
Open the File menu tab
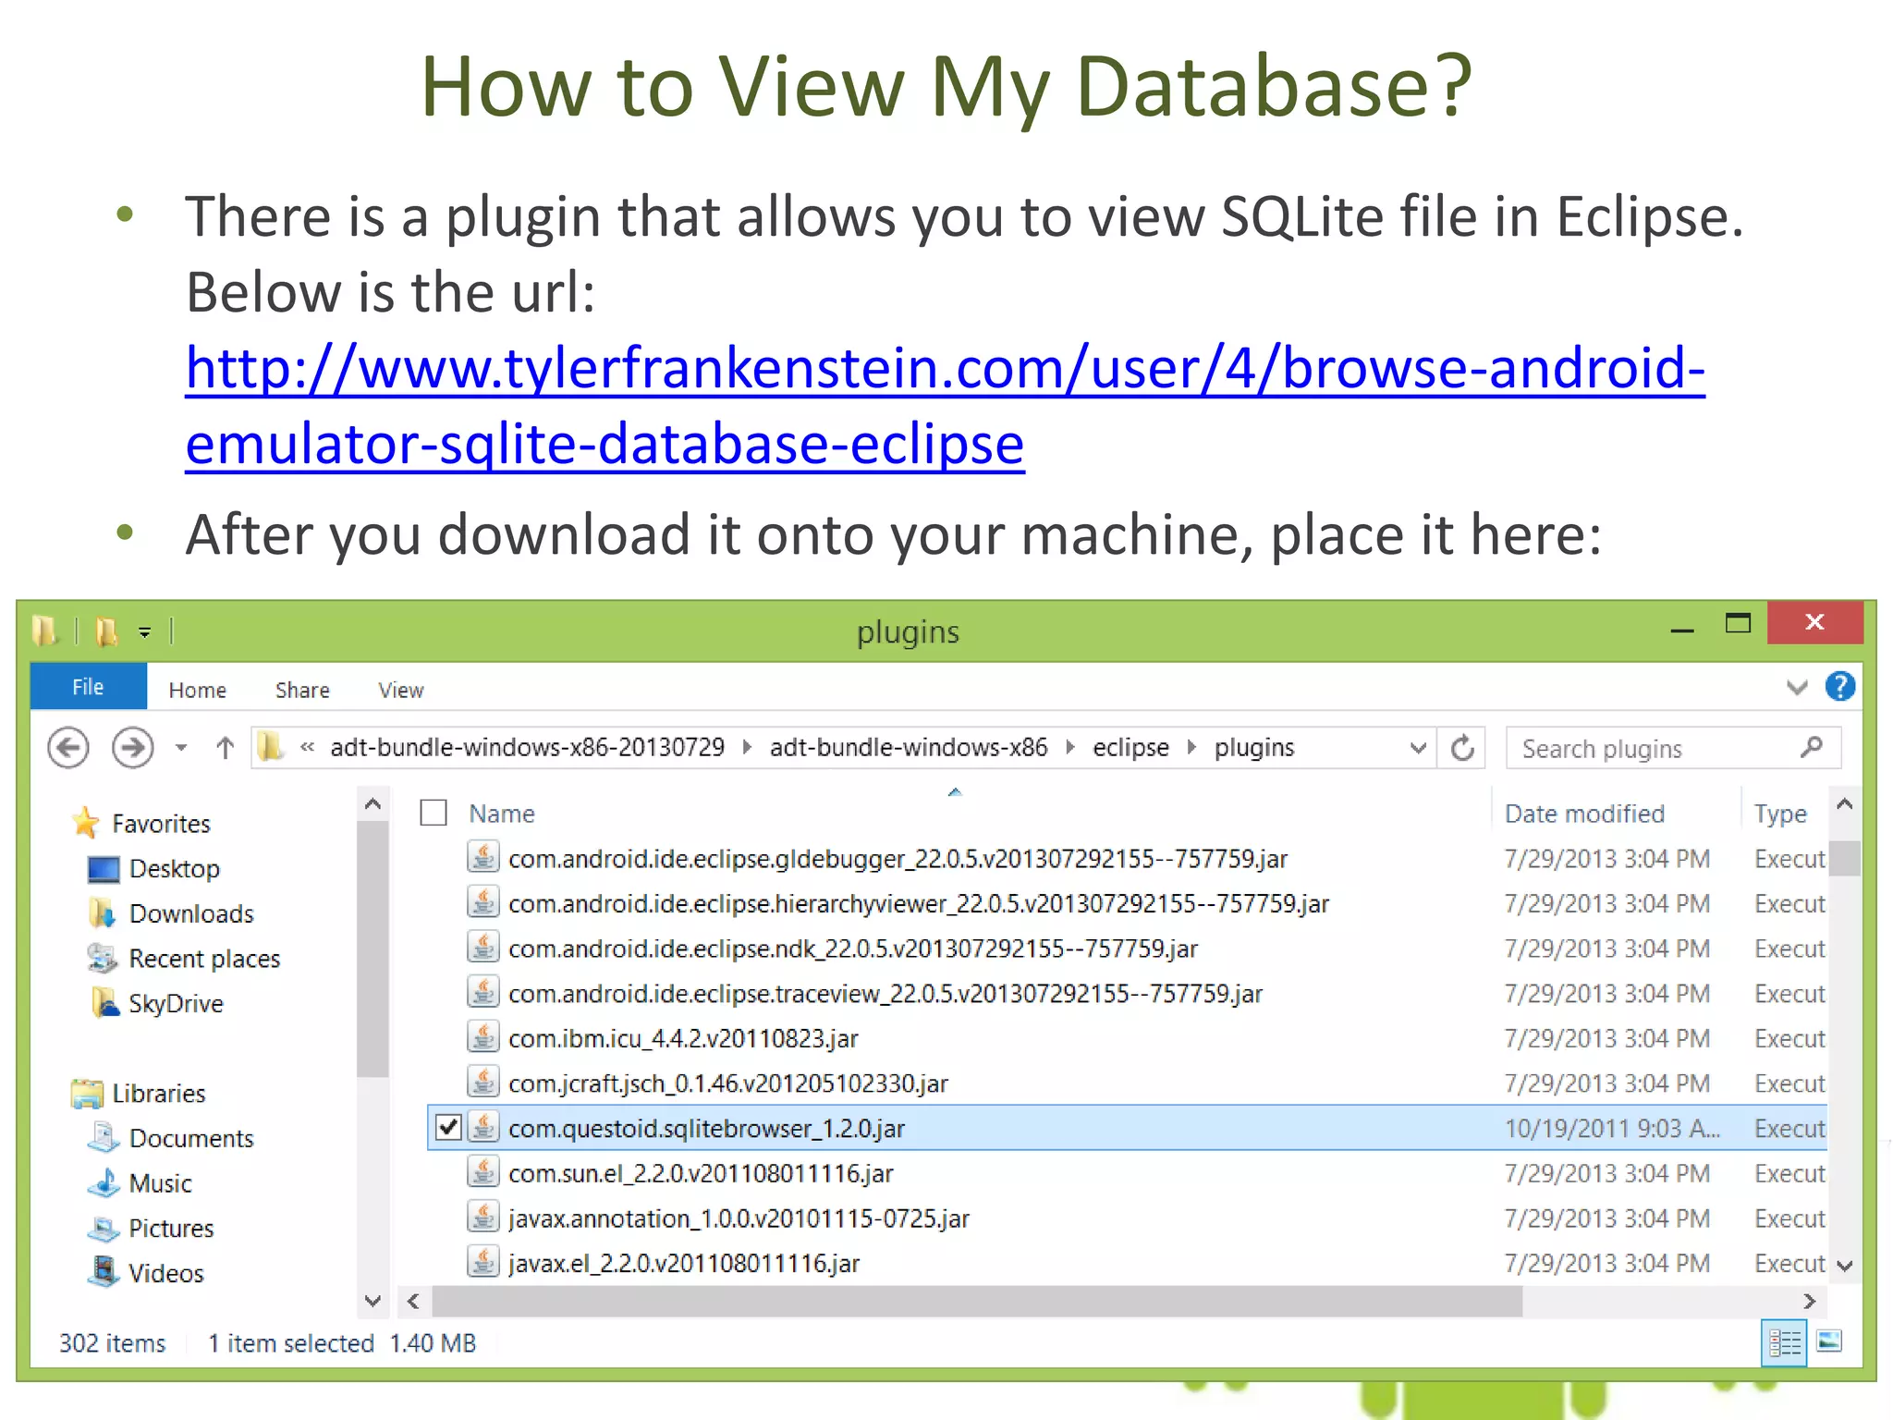88,687
